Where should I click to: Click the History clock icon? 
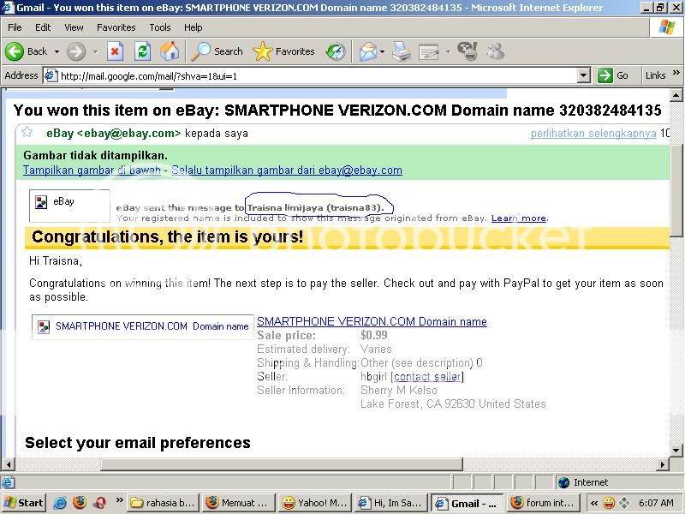click(336, 51)
